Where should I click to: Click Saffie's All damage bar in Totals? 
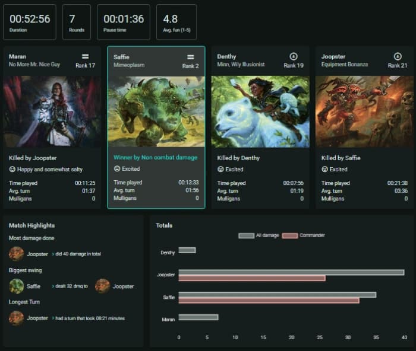278,295
